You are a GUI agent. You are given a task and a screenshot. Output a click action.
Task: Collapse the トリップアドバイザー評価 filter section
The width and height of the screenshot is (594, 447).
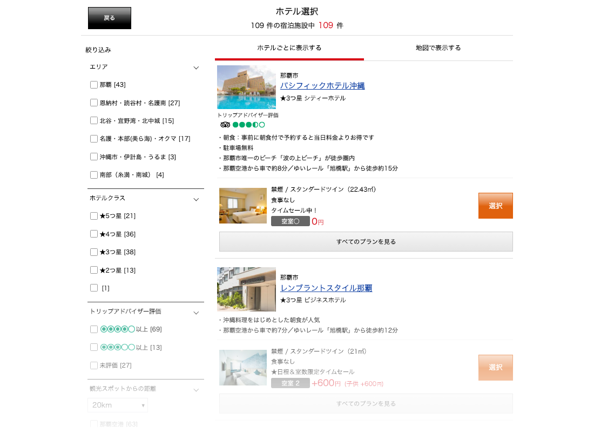pos(196,313)
